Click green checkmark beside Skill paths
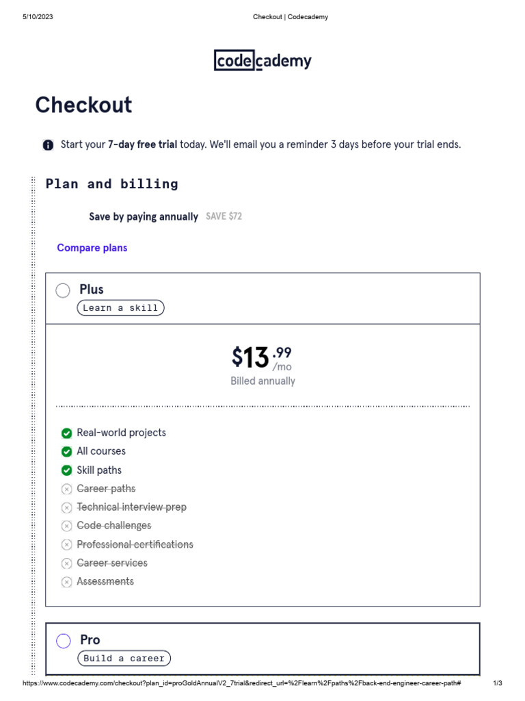525x701 pixels. click(x=66, y=470)
